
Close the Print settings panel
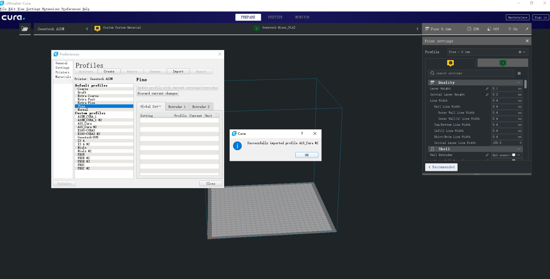click(527, 41)
